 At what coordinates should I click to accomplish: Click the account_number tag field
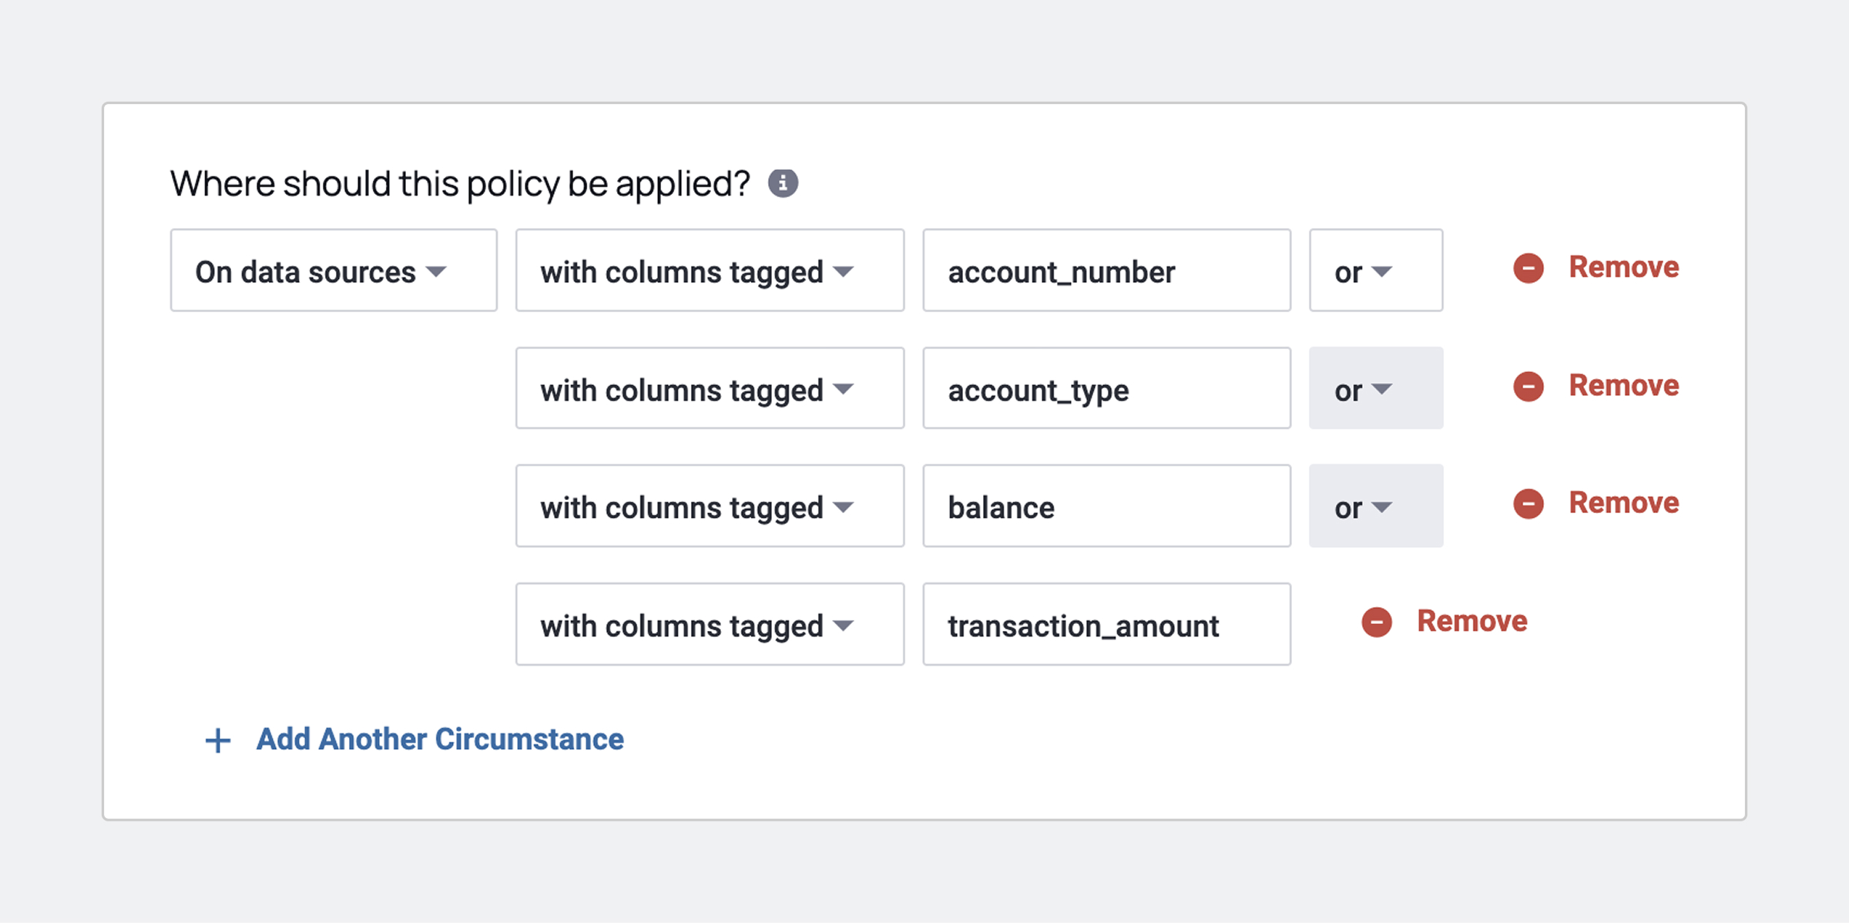point(1107,270)
